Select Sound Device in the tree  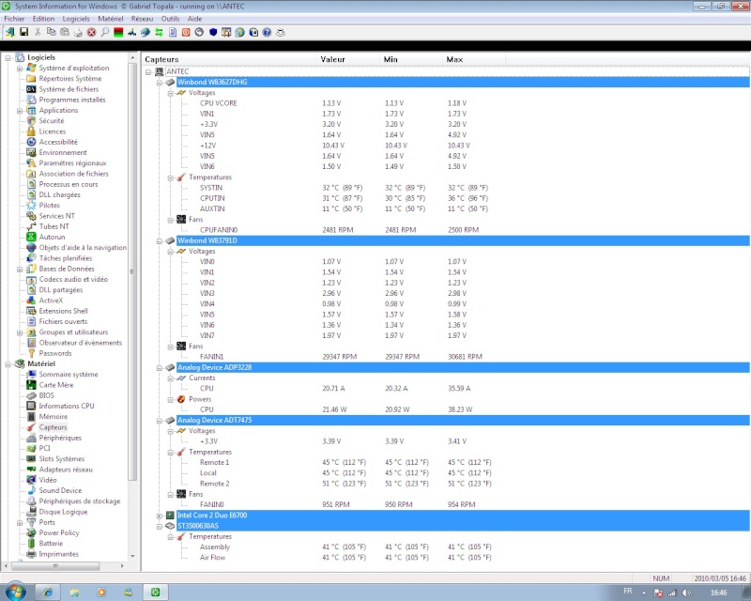tap(60, 490)
